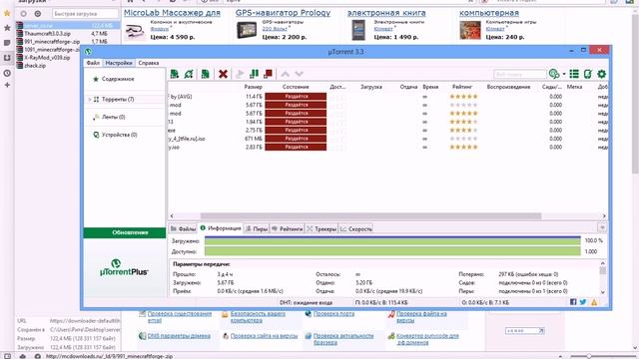Click the torrent list horizontal scrollbar thumb
The image size is (639, 359).
click(x=370, y=216)
